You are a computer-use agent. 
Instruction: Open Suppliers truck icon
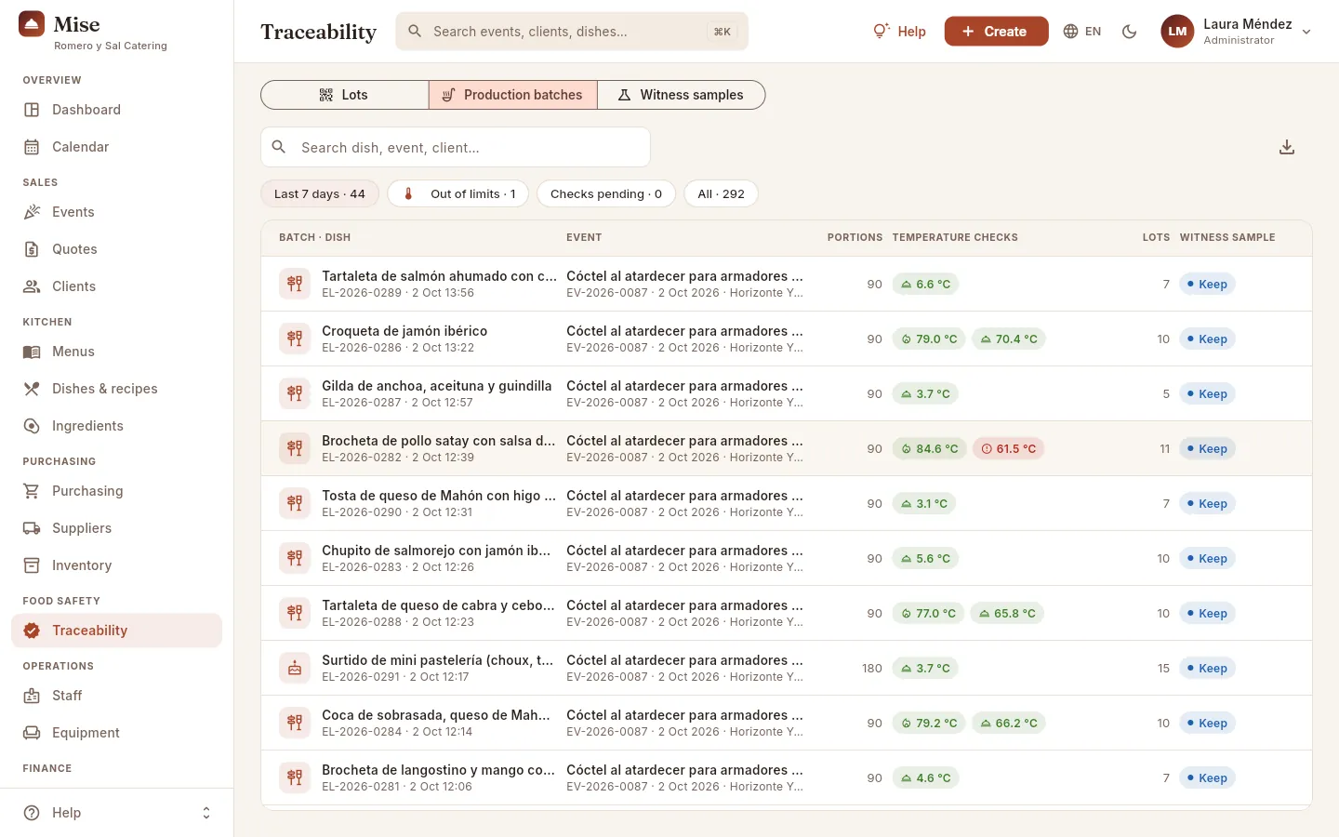tap(32, 528)
